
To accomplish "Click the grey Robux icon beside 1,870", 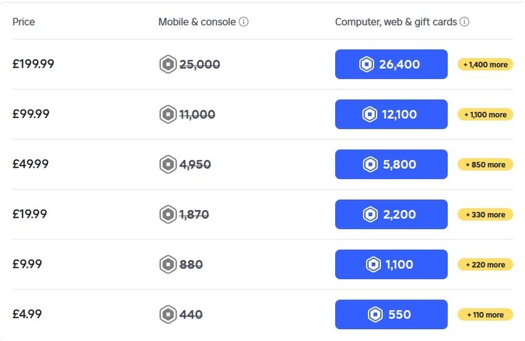I will point(168,214).
